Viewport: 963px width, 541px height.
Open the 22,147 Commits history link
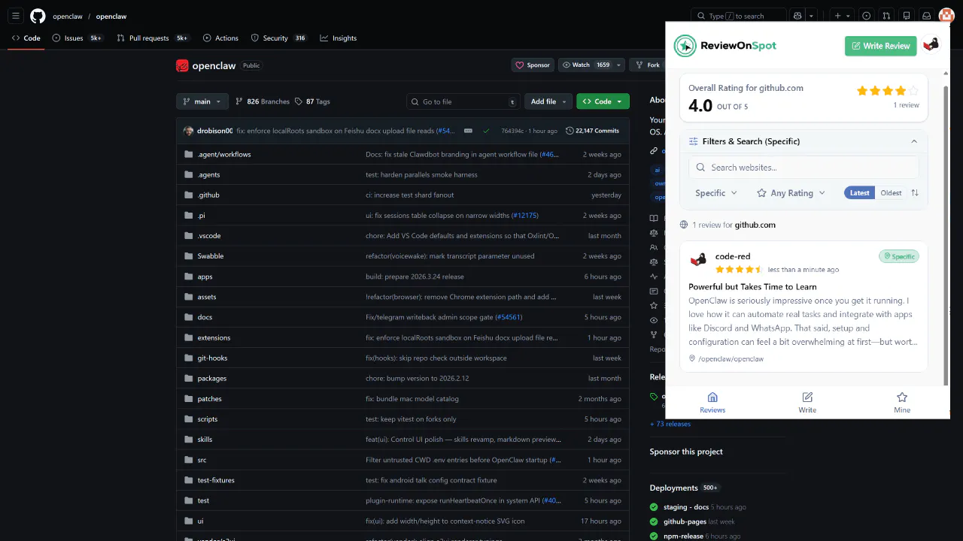tap(593, 131)
